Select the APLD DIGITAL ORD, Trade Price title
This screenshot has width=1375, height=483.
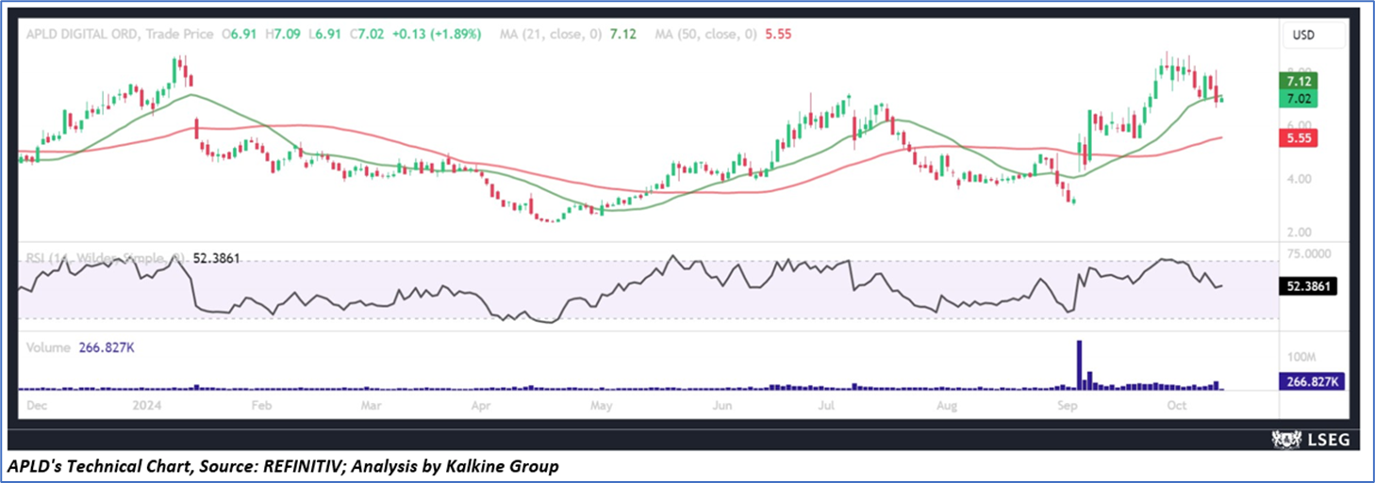pyautogui.click(x=119, y=36)
